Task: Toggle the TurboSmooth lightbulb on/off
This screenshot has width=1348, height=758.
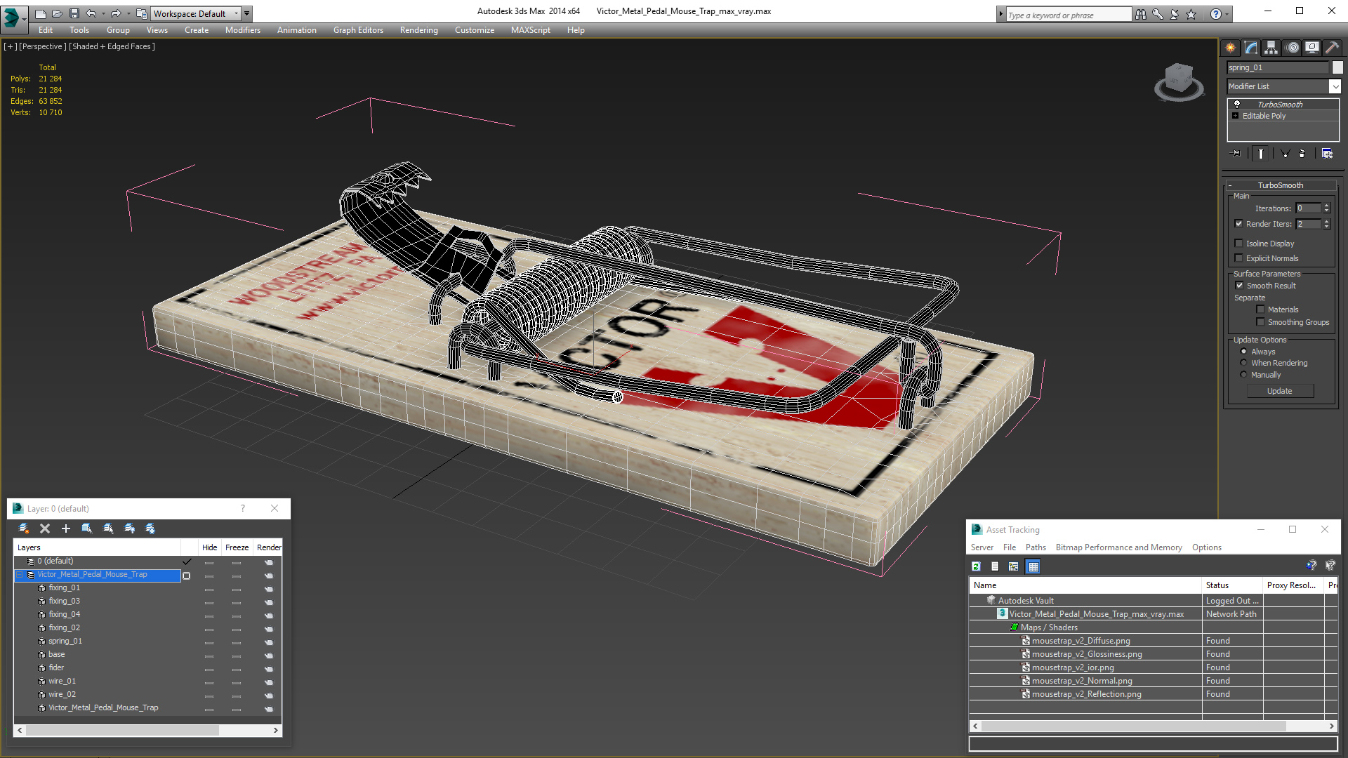Action: point(1237,104)
